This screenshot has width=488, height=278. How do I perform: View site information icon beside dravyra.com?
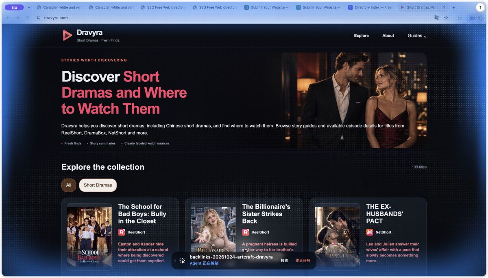39,18
